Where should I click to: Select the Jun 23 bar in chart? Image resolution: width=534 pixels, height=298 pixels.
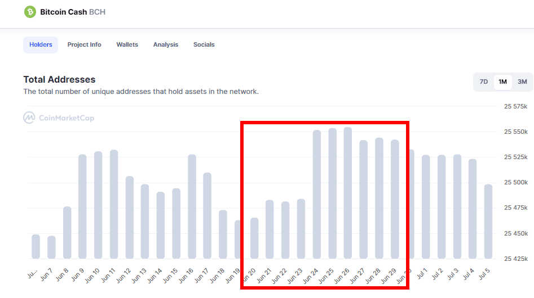tap(301, 229)
